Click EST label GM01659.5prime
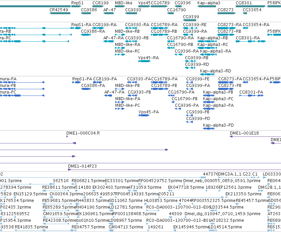 [x=60, y=214]
